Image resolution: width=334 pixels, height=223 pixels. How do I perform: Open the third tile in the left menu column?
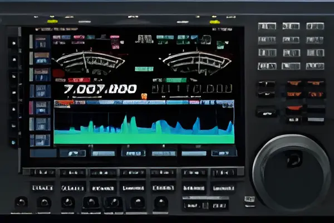[x=40, y=75]
